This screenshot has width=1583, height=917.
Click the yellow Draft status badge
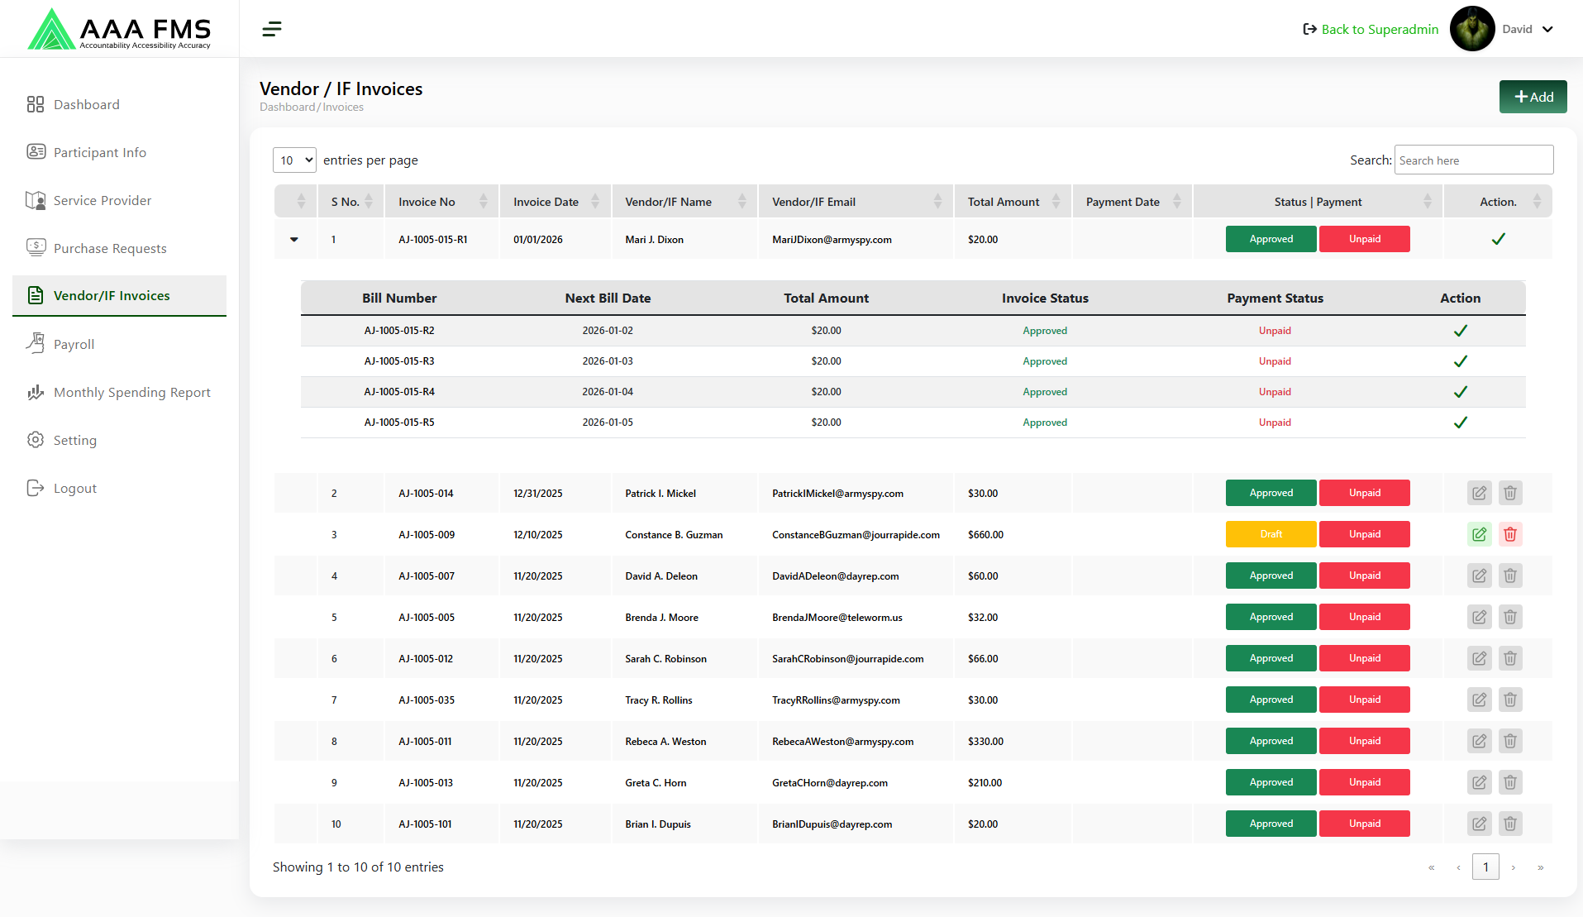[x=1271, y=535]
